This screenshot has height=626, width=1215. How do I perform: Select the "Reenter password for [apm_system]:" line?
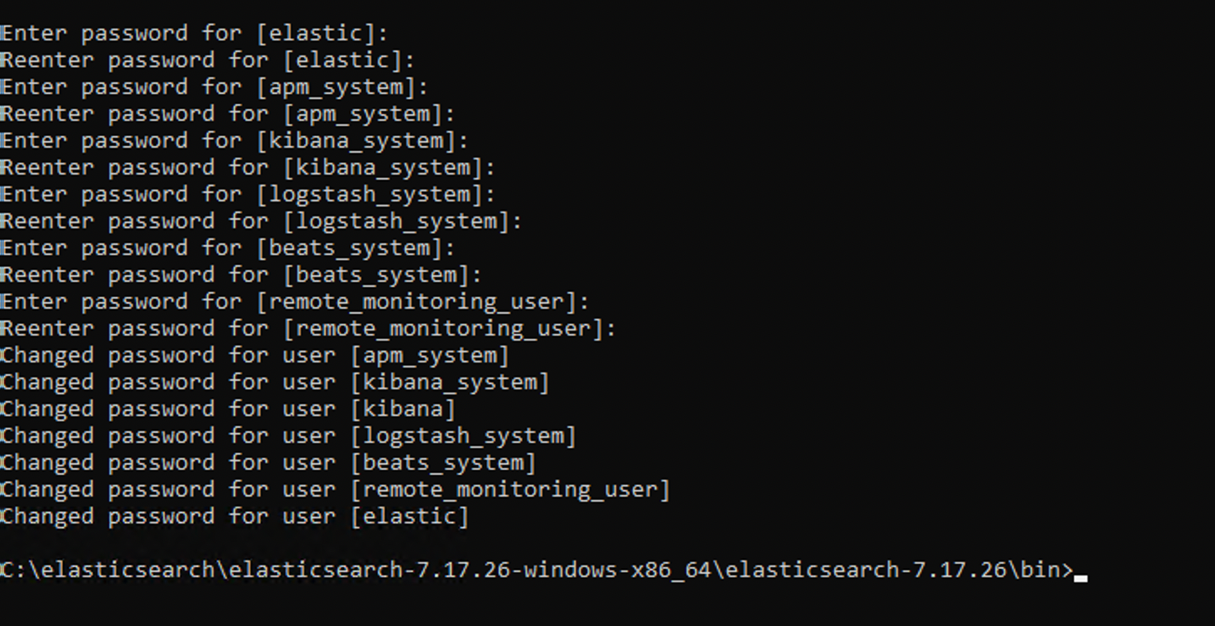(228, 114)
